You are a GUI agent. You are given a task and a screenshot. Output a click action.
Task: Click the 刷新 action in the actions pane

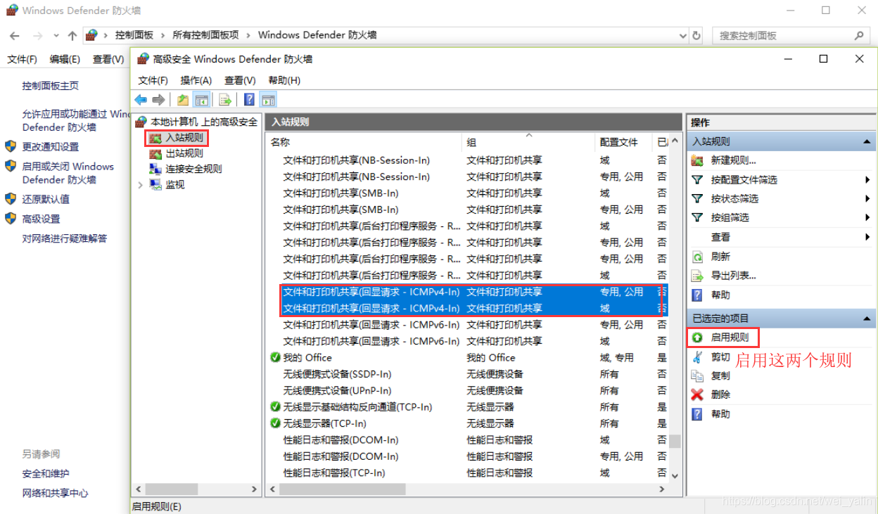coord(720,257)
